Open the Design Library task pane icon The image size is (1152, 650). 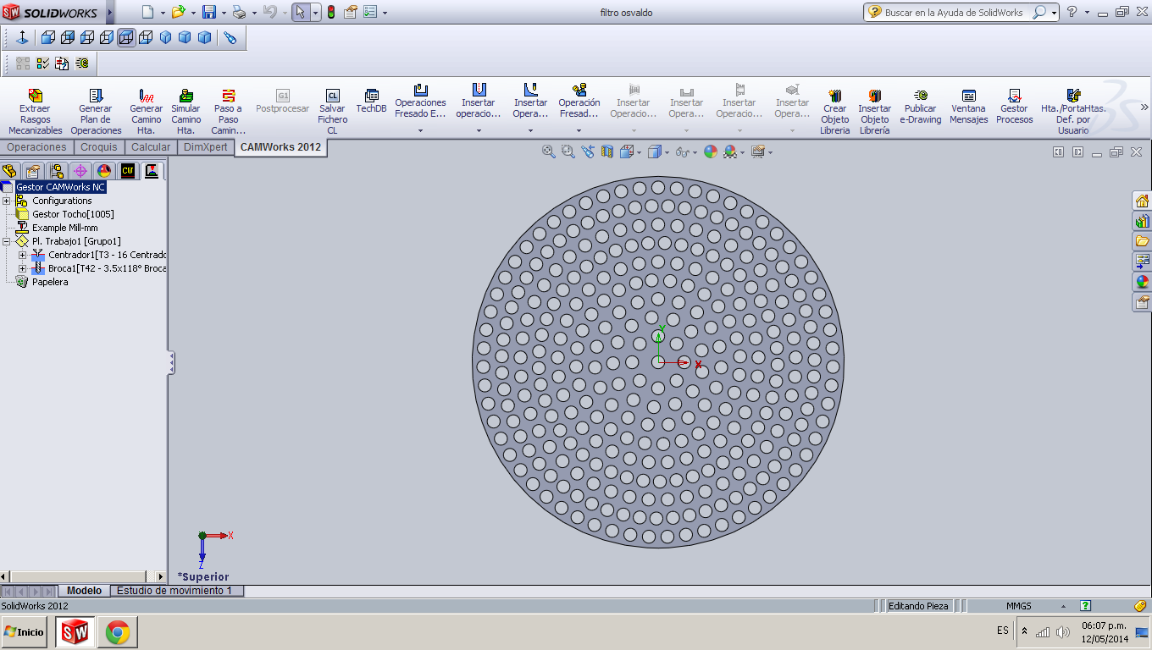pyautogui.click(x=1142, y=221)
